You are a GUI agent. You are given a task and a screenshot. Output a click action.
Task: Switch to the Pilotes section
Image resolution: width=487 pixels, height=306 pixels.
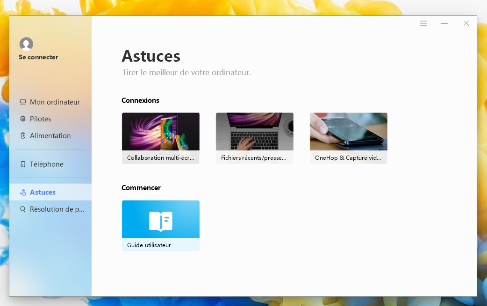(x=41, y=119)
